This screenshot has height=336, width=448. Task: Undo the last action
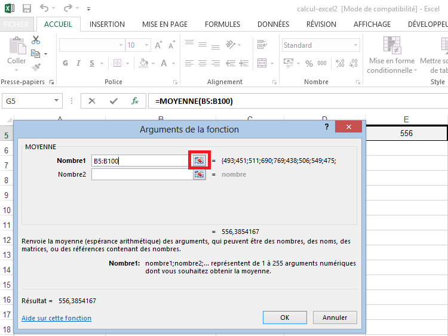click(44, 8)
